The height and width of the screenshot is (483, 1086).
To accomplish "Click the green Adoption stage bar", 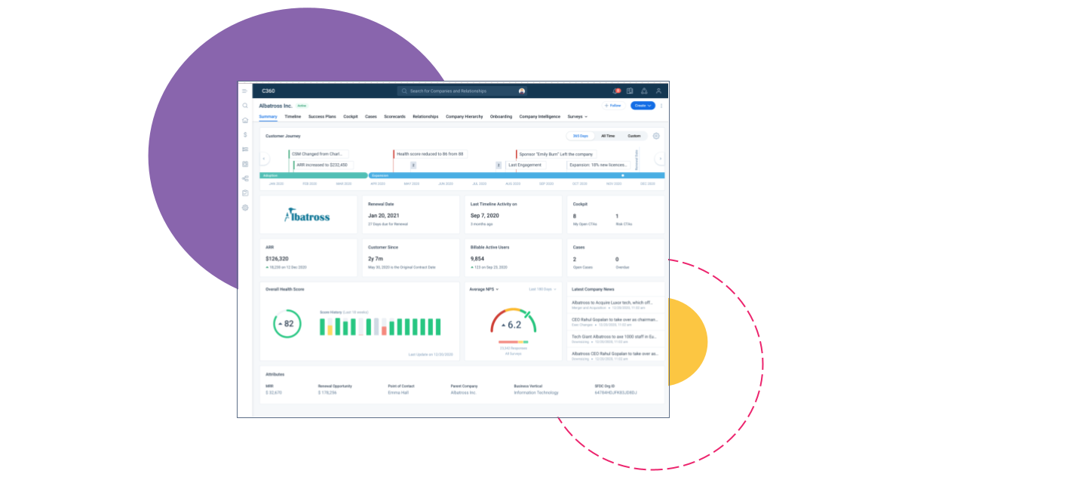I will 313,175.
